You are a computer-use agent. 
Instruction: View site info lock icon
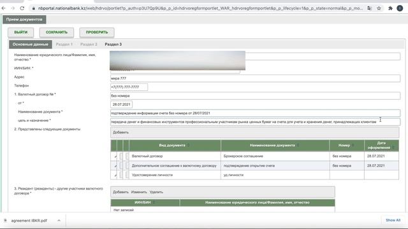tap(34, 8)
